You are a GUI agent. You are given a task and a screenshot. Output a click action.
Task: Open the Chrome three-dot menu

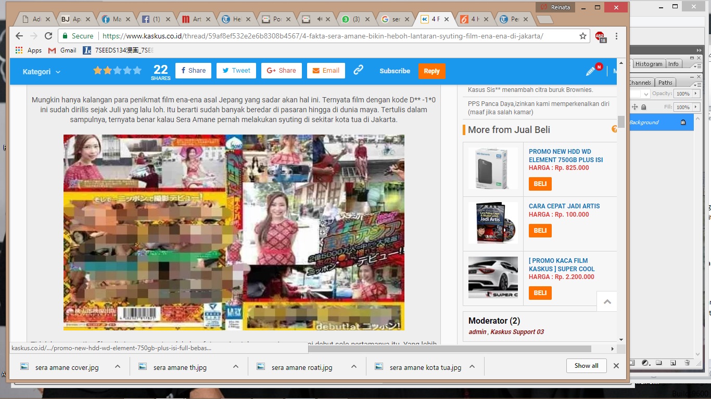(x=617, y=36)
